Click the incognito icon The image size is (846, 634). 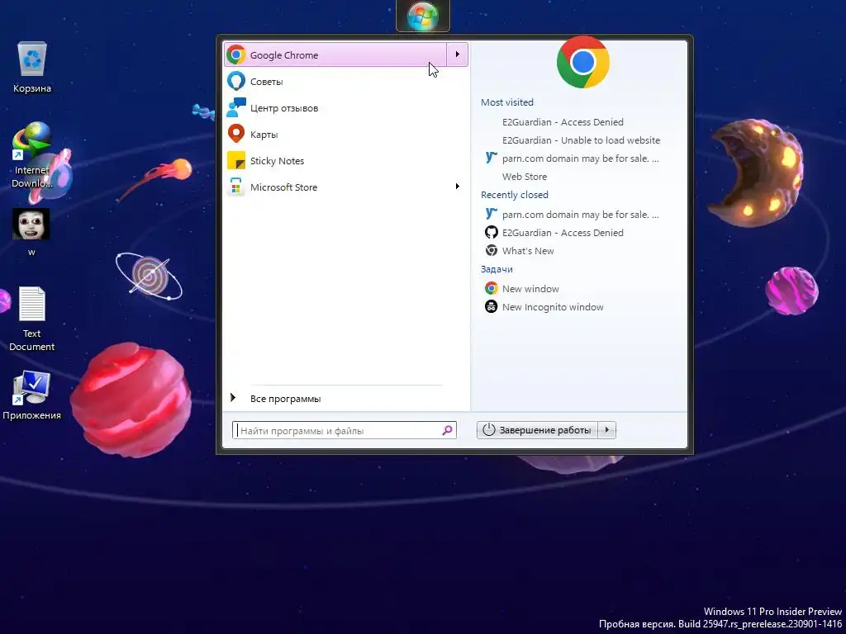[491, 307]
